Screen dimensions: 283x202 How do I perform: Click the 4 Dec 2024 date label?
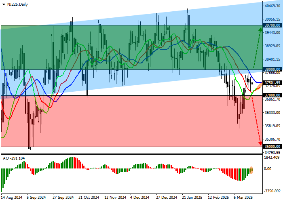pos(141,198)
